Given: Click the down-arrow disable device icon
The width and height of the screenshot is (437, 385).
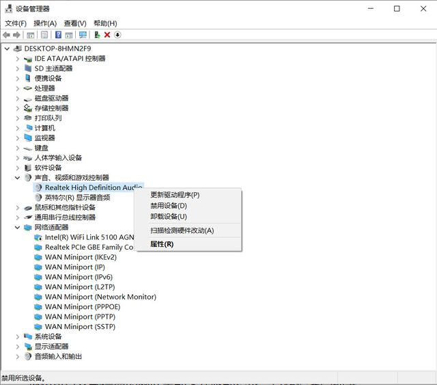Looking at the screenshot, I should (x=117, y=35).
